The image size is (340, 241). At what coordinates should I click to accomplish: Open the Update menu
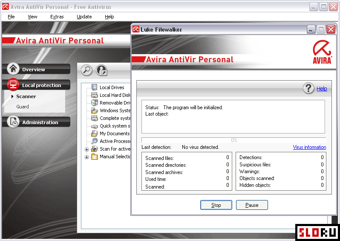pos(84,17)
